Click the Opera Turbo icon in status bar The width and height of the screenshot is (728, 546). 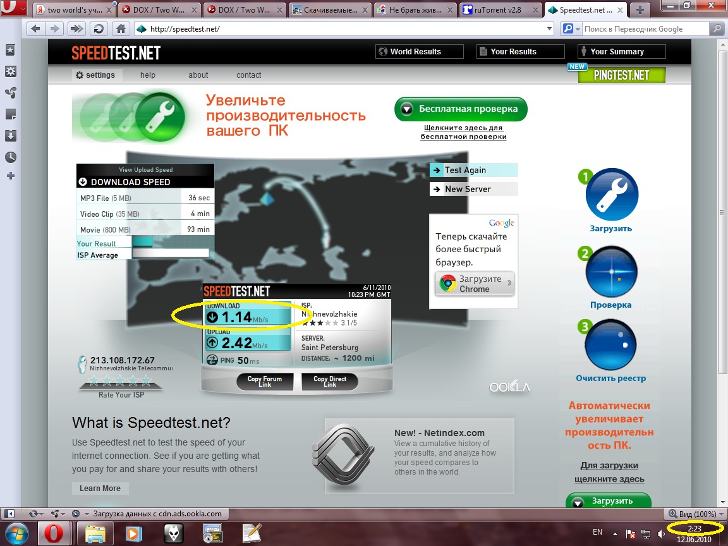(x=76, y=514)
